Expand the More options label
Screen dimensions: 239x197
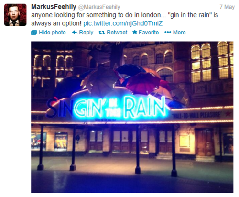pos(179,33)
